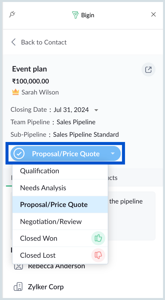Open deal in new window icon
This screenshot has width=165, height=300.
coord(148,69)
